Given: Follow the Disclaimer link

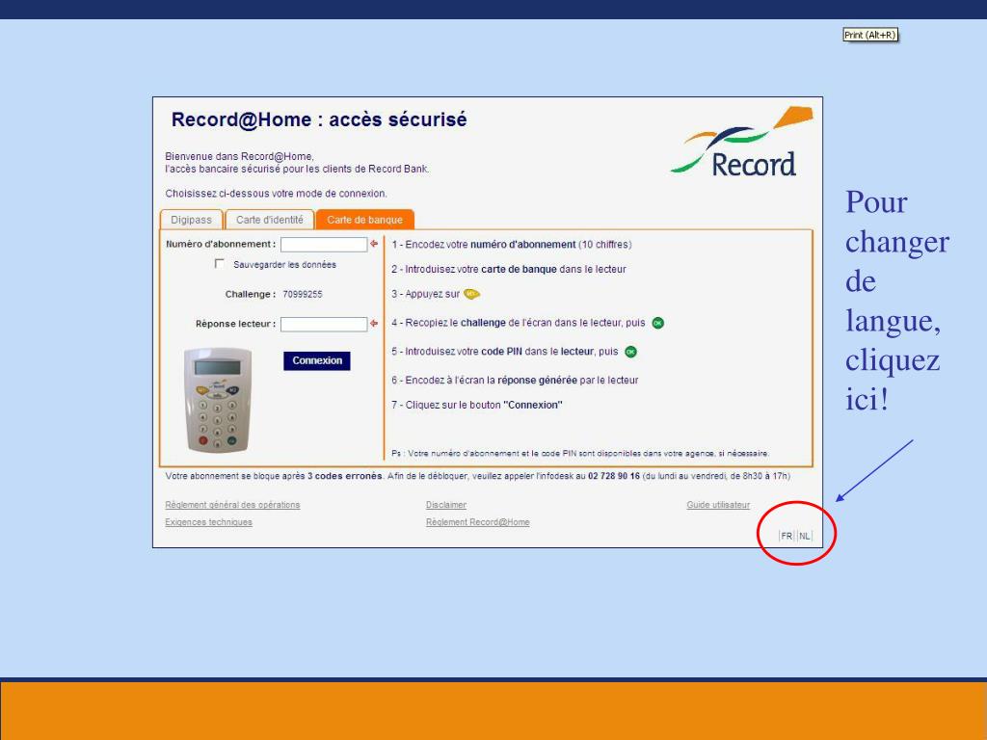Looking at the screenshot, I should pyautogui.click(x=446, y=505).
